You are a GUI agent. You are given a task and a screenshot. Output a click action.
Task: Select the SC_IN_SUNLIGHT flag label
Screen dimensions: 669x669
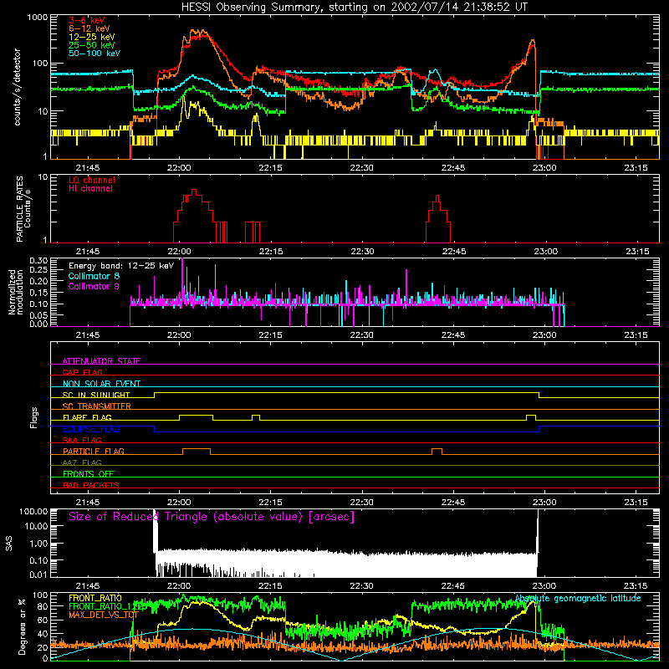tap(96, 395)
